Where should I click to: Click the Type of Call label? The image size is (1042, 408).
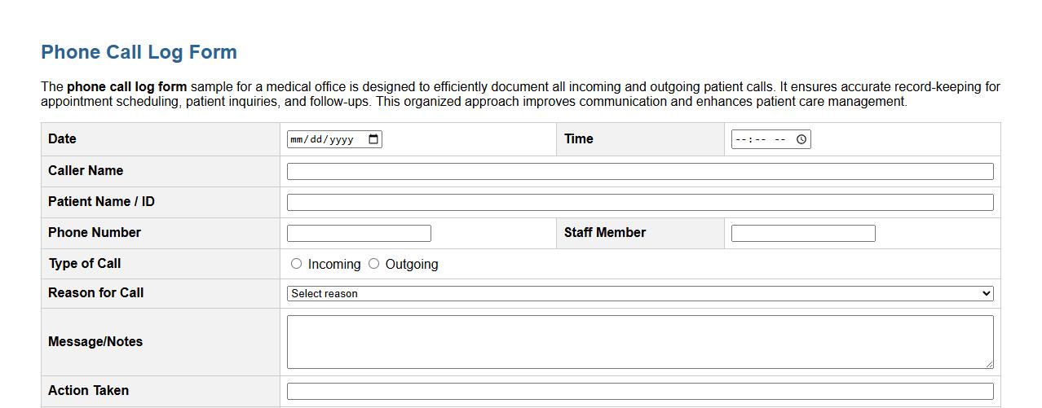click(85, 263)
